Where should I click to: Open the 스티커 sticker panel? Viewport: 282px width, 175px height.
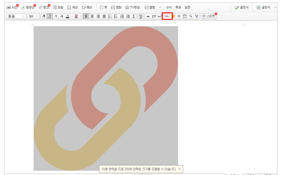pyautogui.click(x=209, y=16)
